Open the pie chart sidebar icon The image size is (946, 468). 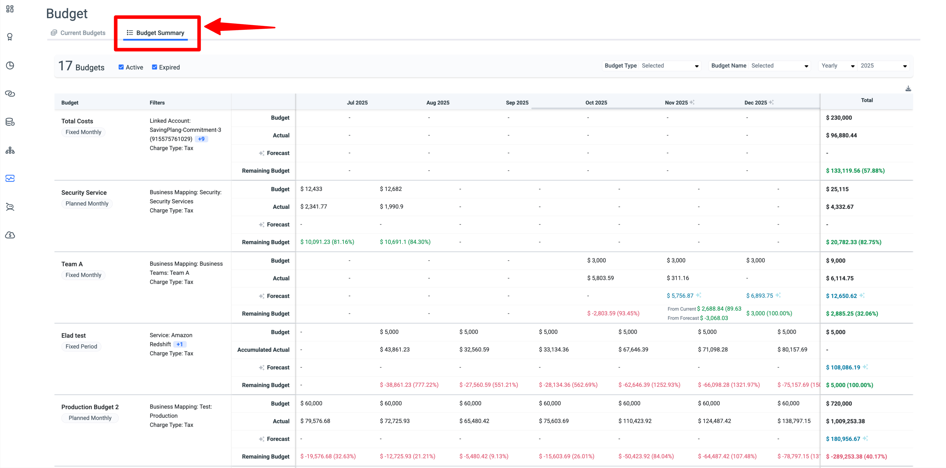[10, 65]
